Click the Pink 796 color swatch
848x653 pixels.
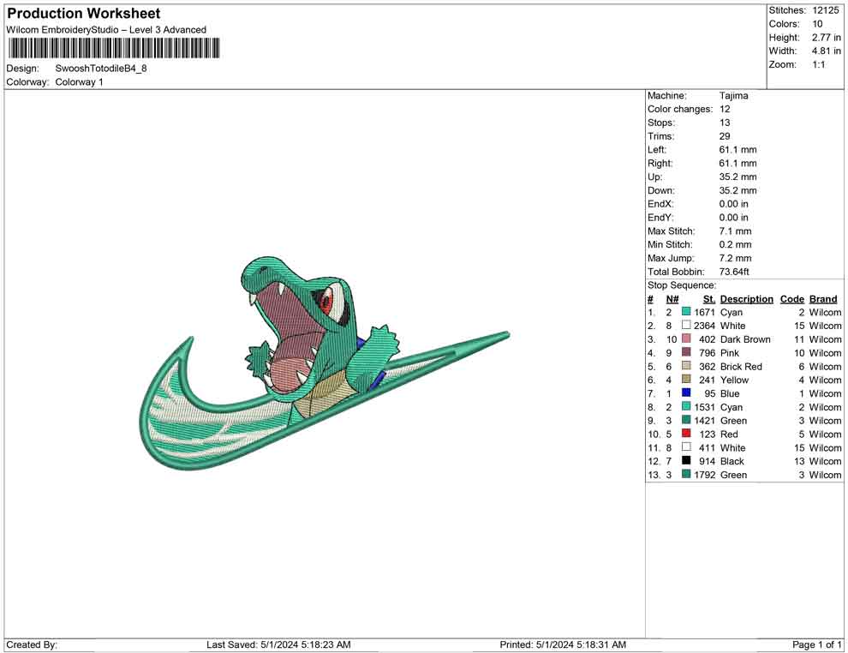click(686, 352)
